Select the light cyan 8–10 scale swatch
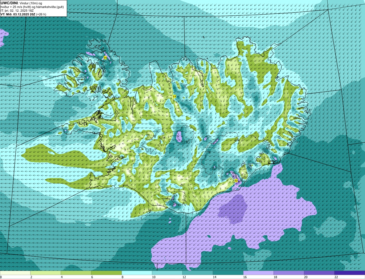365x279 pixels. [x=137, y=273]
